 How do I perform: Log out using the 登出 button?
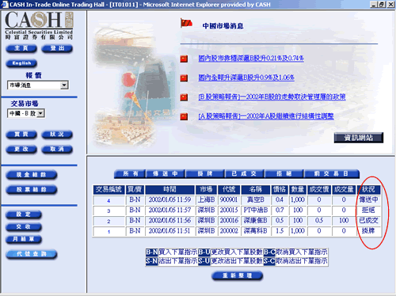[57, 48]
